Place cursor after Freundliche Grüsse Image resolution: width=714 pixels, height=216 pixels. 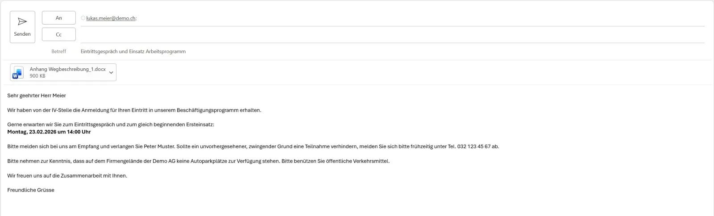(55, 190)
